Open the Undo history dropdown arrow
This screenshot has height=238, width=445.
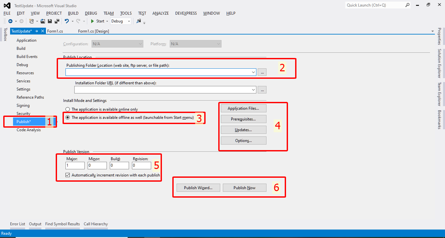tap(72, 21)
